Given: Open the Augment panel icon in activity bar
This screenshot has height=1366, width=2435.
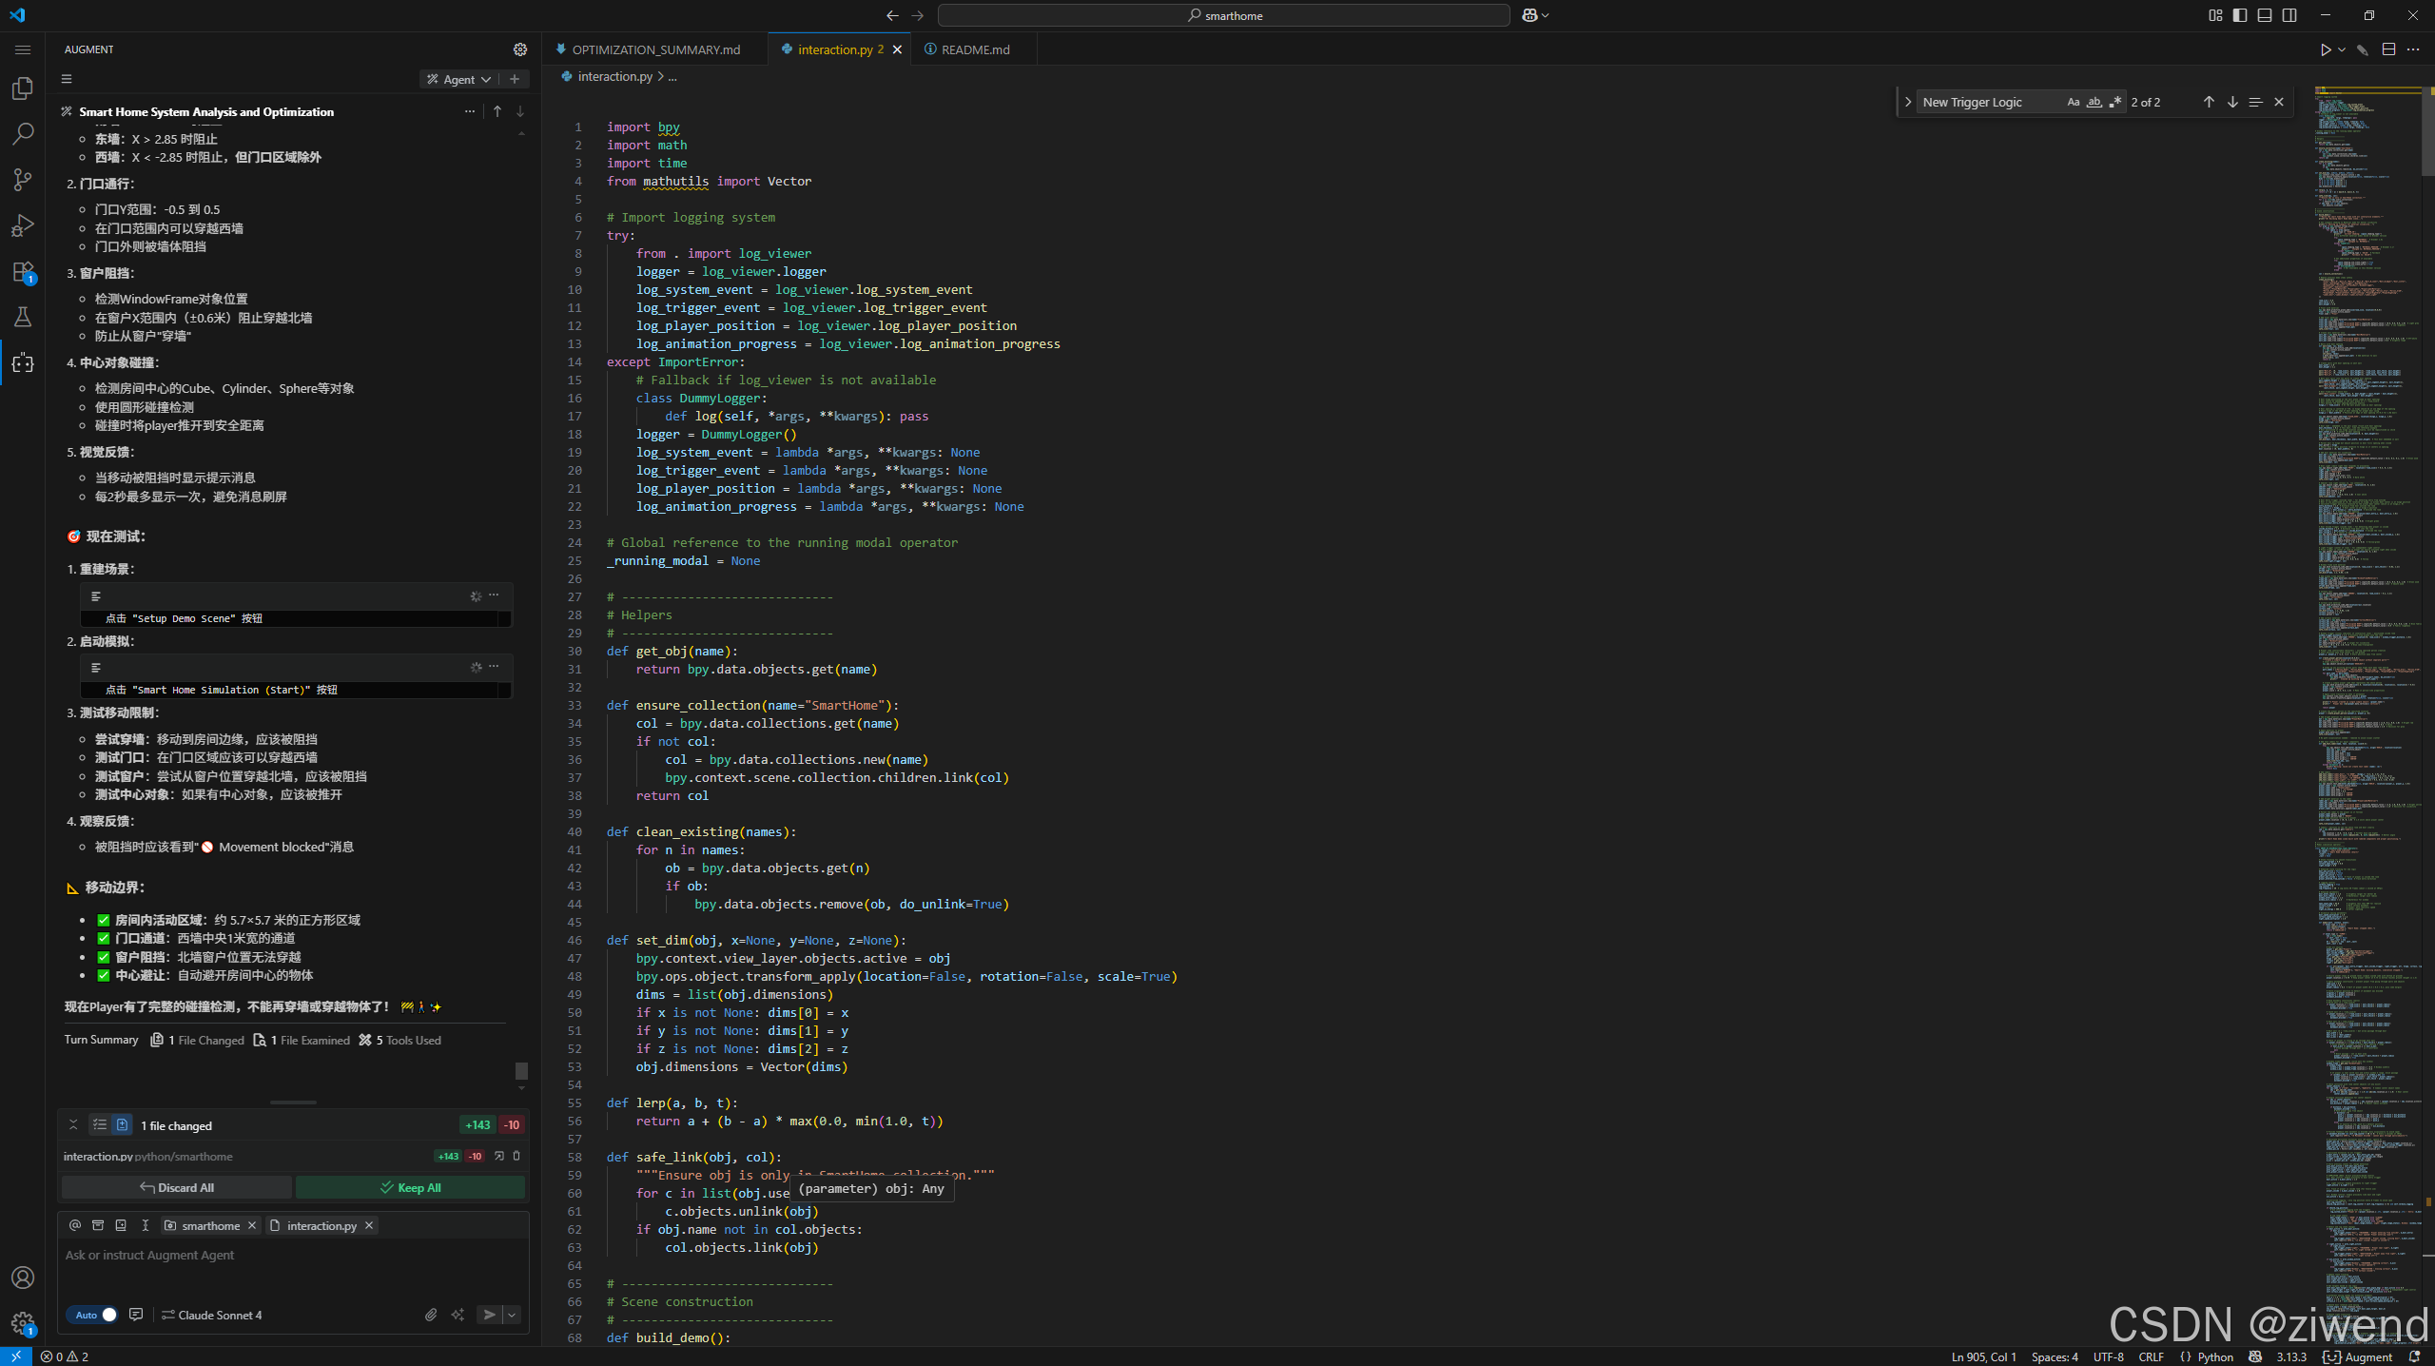Looking at the screenshot, I should [x=23, y=363].
